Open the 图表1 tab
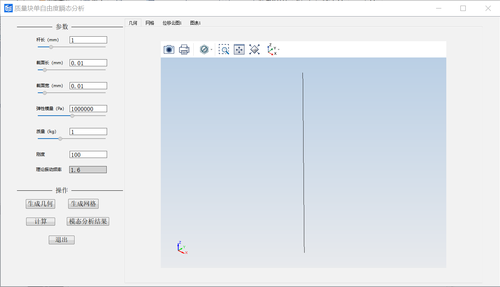 coord(195,23)
